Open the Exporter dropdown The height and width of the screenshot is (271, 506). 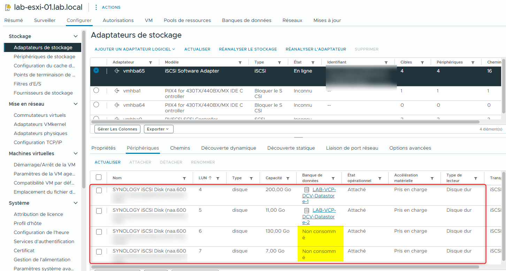(158, 129)
